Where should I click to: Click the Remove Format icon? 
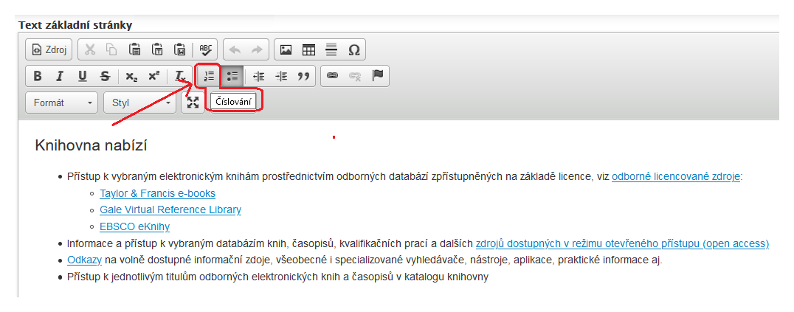pyautogui.click(x=180, y=76)
